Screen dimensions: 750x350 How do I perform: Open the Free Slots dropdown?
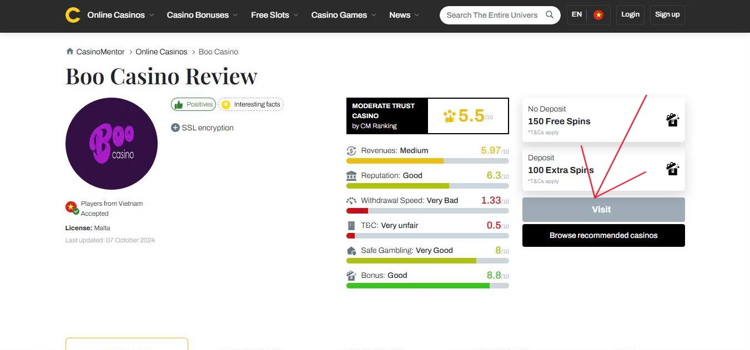click(274, 15)
